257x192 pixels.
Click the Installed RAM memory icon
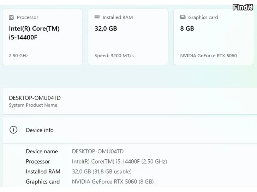point(97,17)
